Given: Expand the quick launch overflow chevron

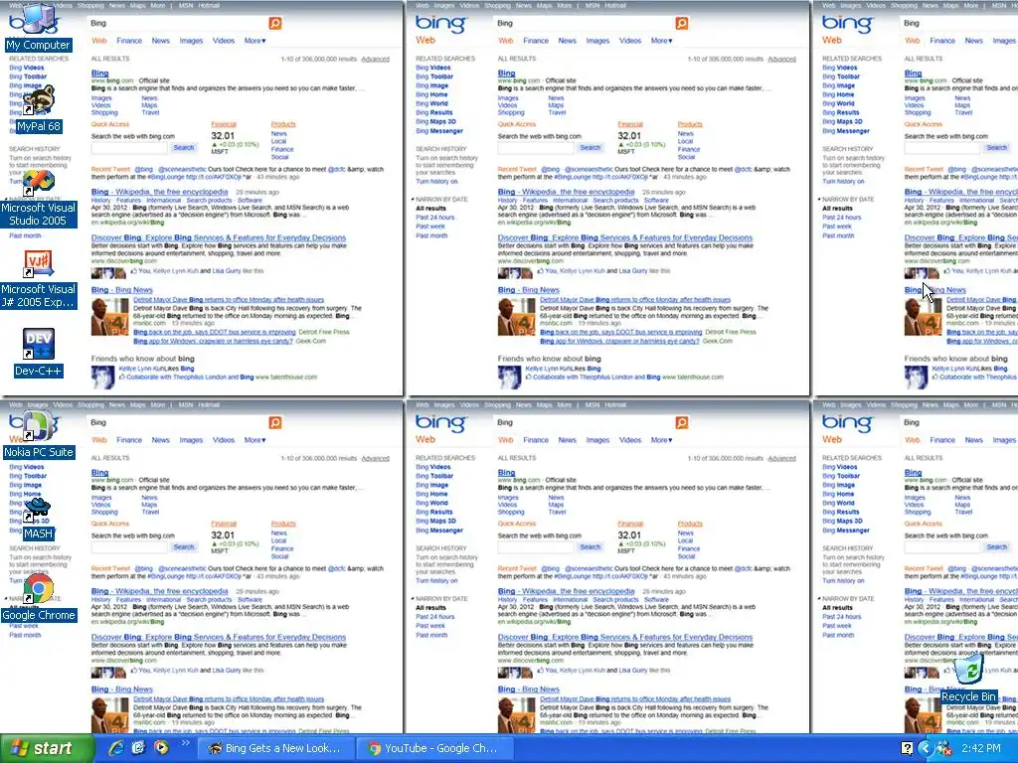Looking at the screenshot, I should 185,743.
